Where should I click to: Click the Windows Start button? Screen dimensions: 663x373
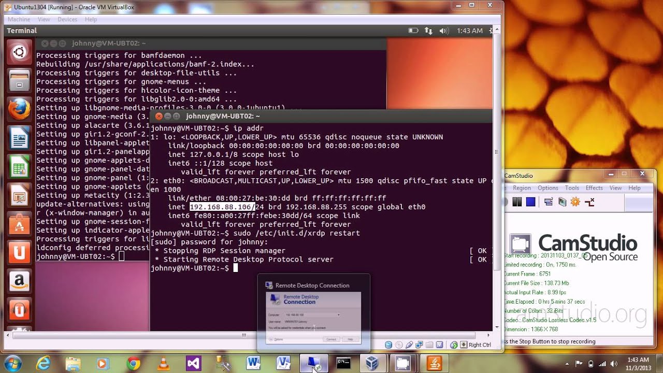click(12, 363)
